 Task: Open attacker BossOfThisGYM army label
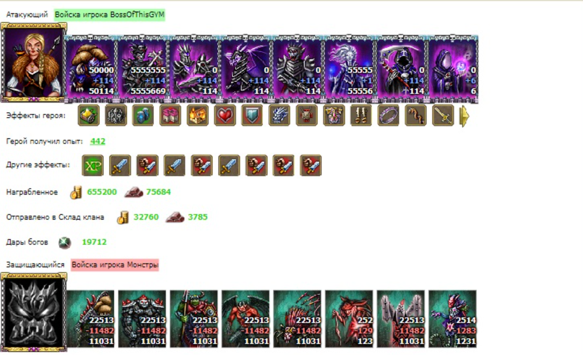109,15
